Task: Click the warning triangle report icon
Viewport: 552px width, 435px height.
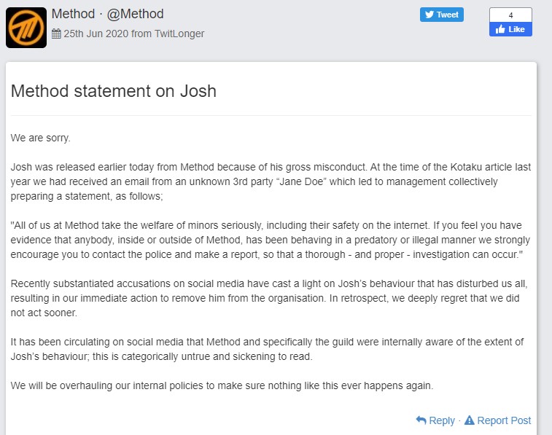Action: pos(469,420)
